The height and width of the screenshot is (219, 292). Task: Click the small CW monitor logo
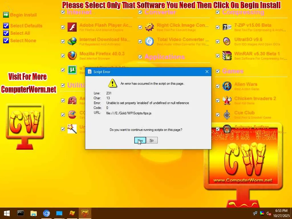click(x=25, y=127)
